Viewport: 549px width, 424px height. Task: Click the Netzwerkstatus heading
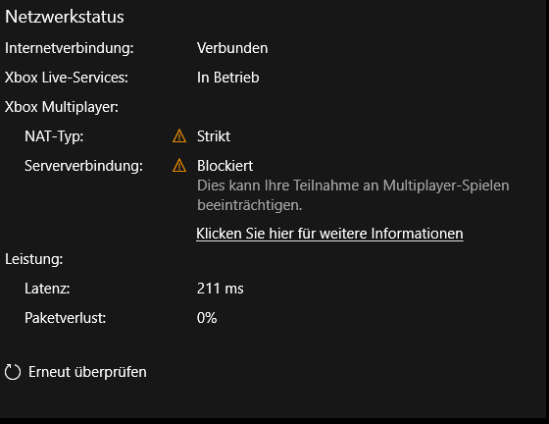(x=65, y=17)
